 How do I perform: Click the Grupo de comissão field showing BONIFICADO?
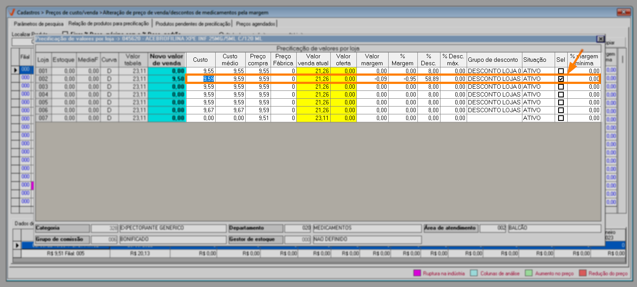click(173, 240)
